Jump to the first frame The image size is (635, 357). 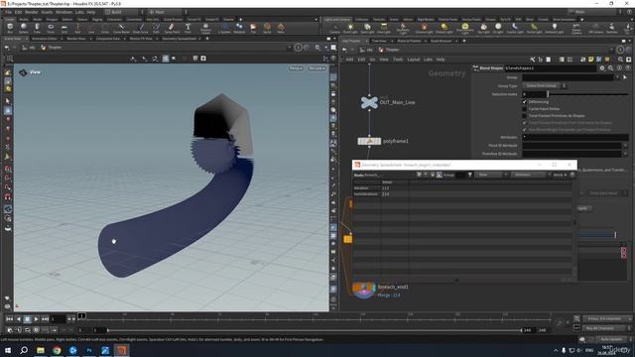(9, 319)
